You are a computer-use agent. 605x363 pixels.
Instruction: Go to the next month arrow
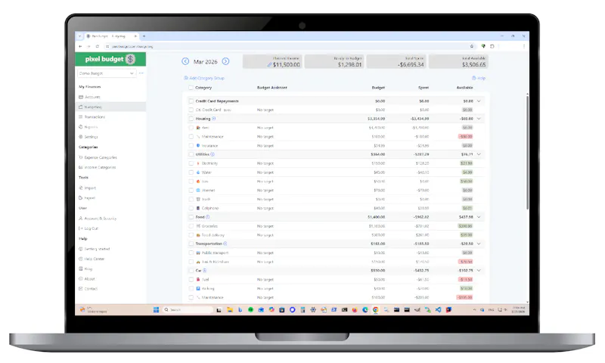tap(225, 61)
